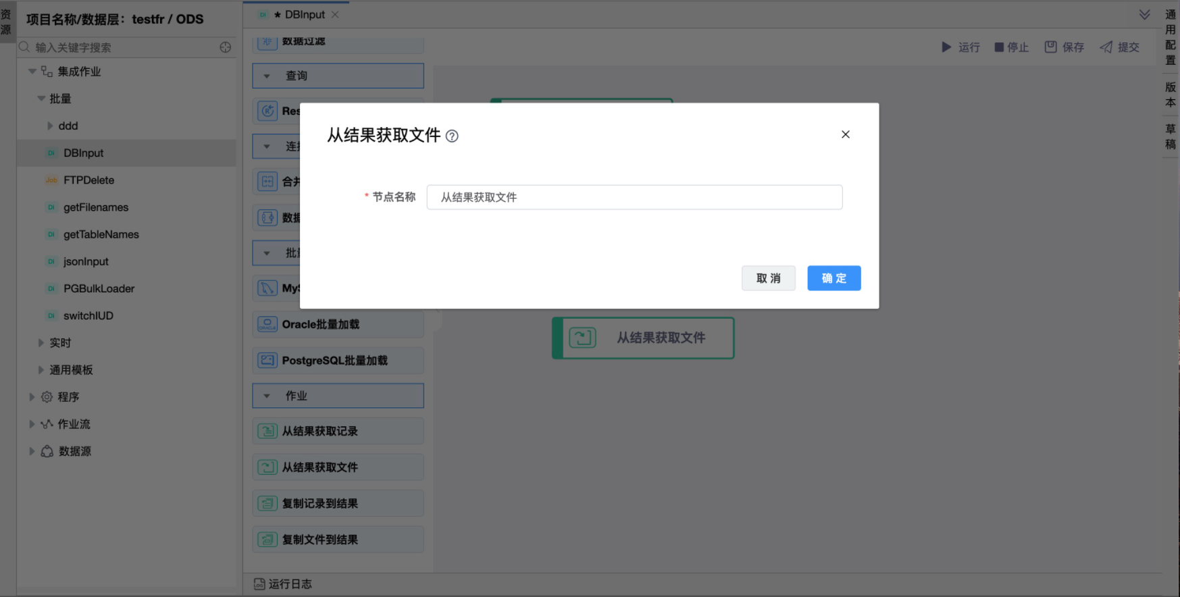This screenshot has width=1180, height=597.
Task: Expand the ddd folder
Action: 50,126
